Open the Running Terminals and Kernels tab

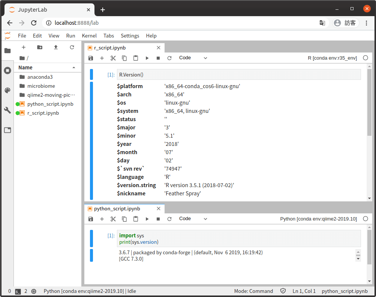tap(7, 70)
